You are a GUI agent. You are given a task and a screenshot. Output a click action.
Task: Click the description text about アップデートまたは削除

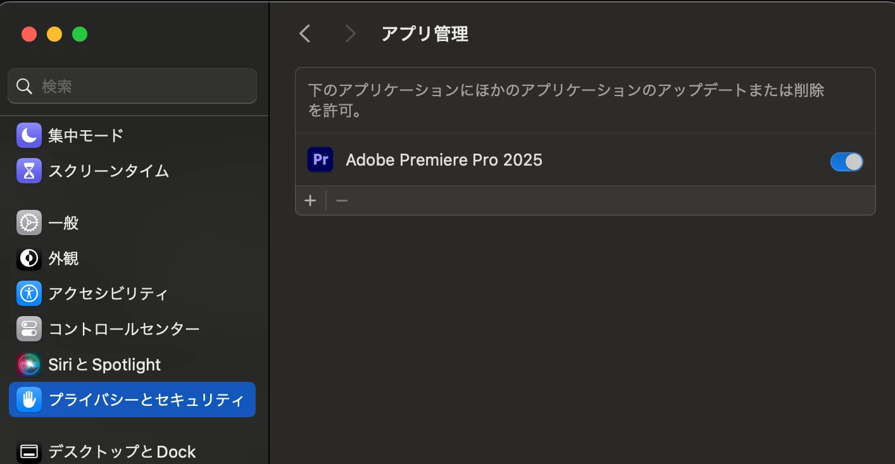(566, 101)
